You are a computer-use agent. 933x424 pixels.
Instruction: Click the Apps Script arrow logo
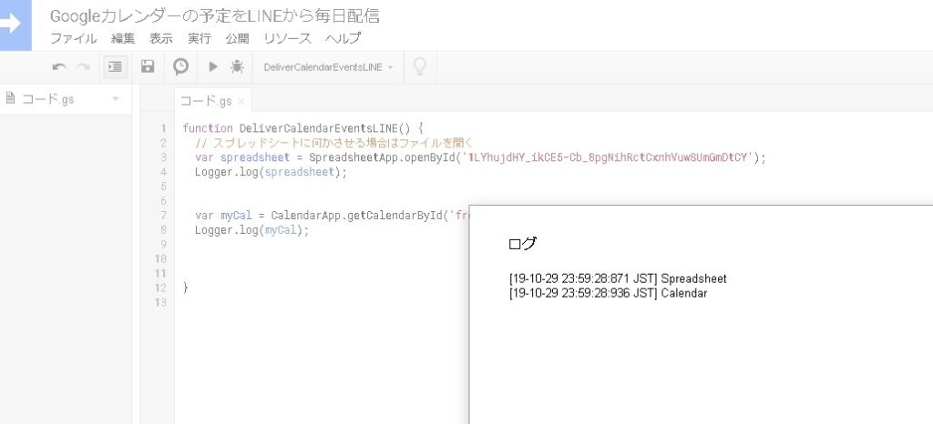[x=15, y=25]
